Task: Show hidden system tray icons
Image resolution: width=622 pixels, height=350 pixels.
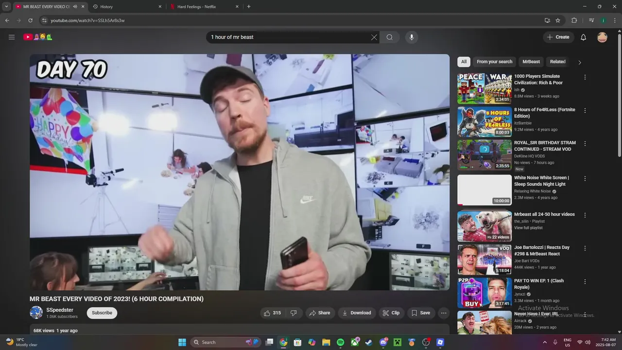Action: pyautogui.click(x=544, y=342)
